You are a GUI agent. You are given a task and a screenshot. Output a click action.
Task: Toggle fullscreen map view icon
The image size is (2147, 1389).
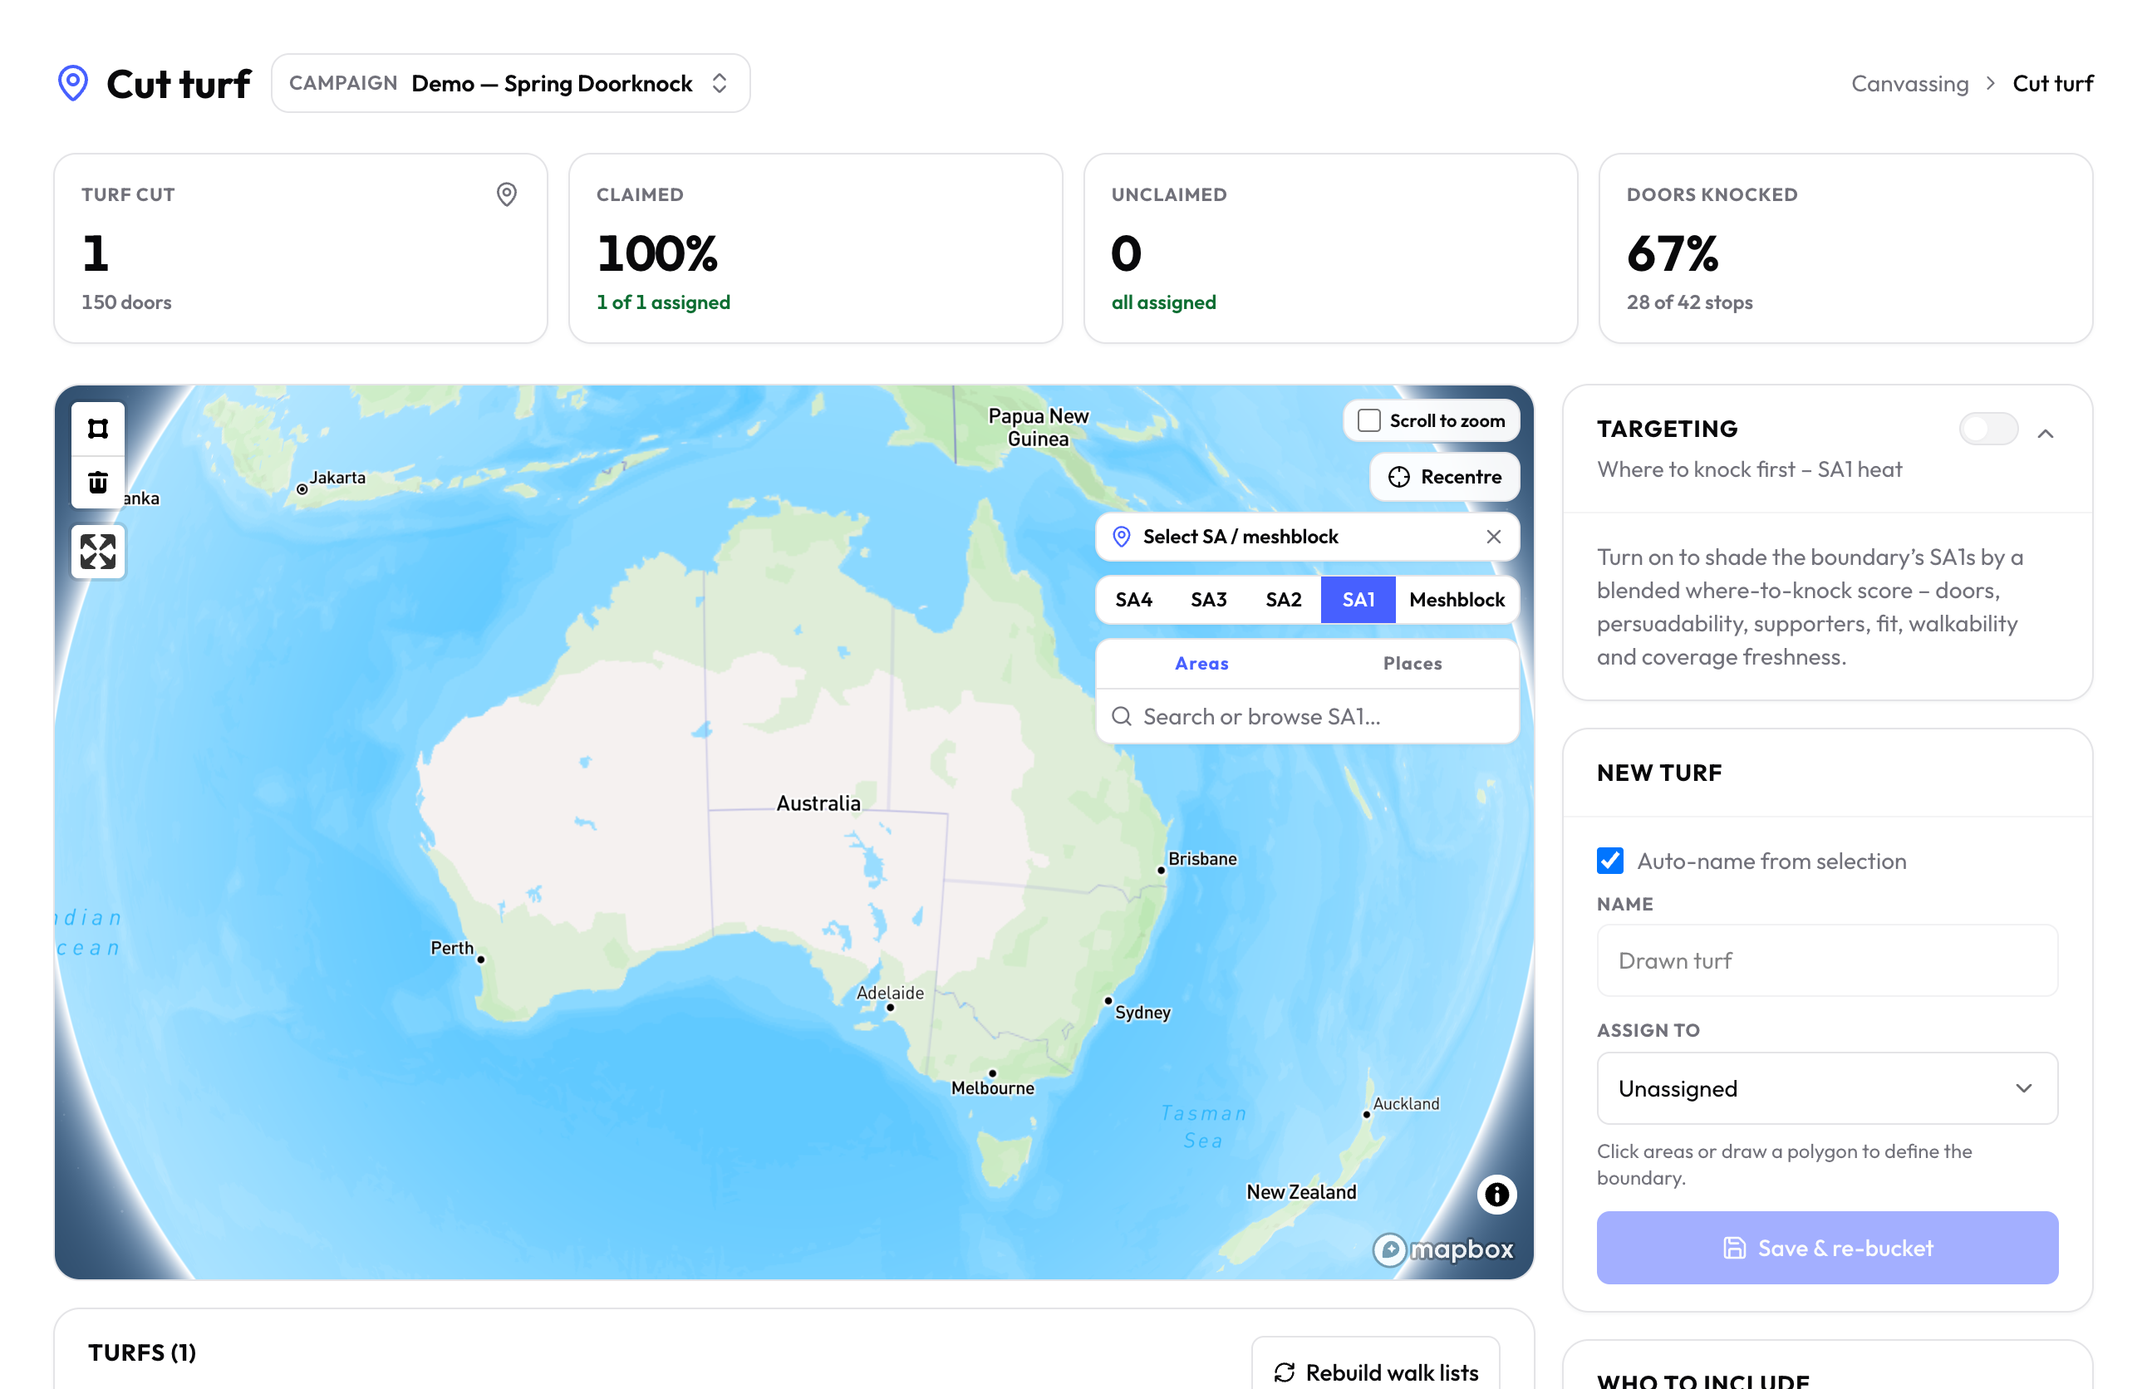click(98, 551)
